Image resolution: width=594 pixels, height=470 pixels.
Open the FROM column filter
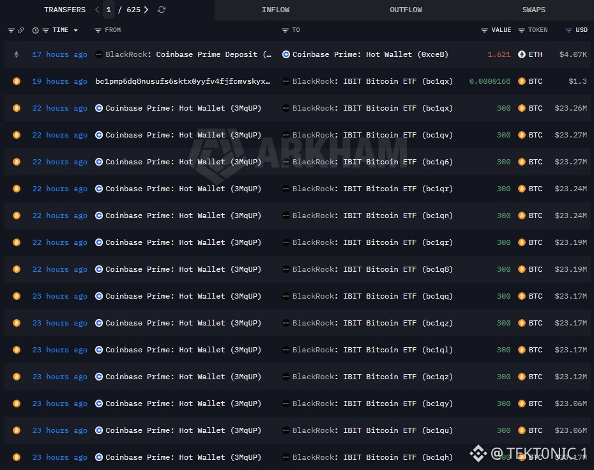tap(98, 30)
